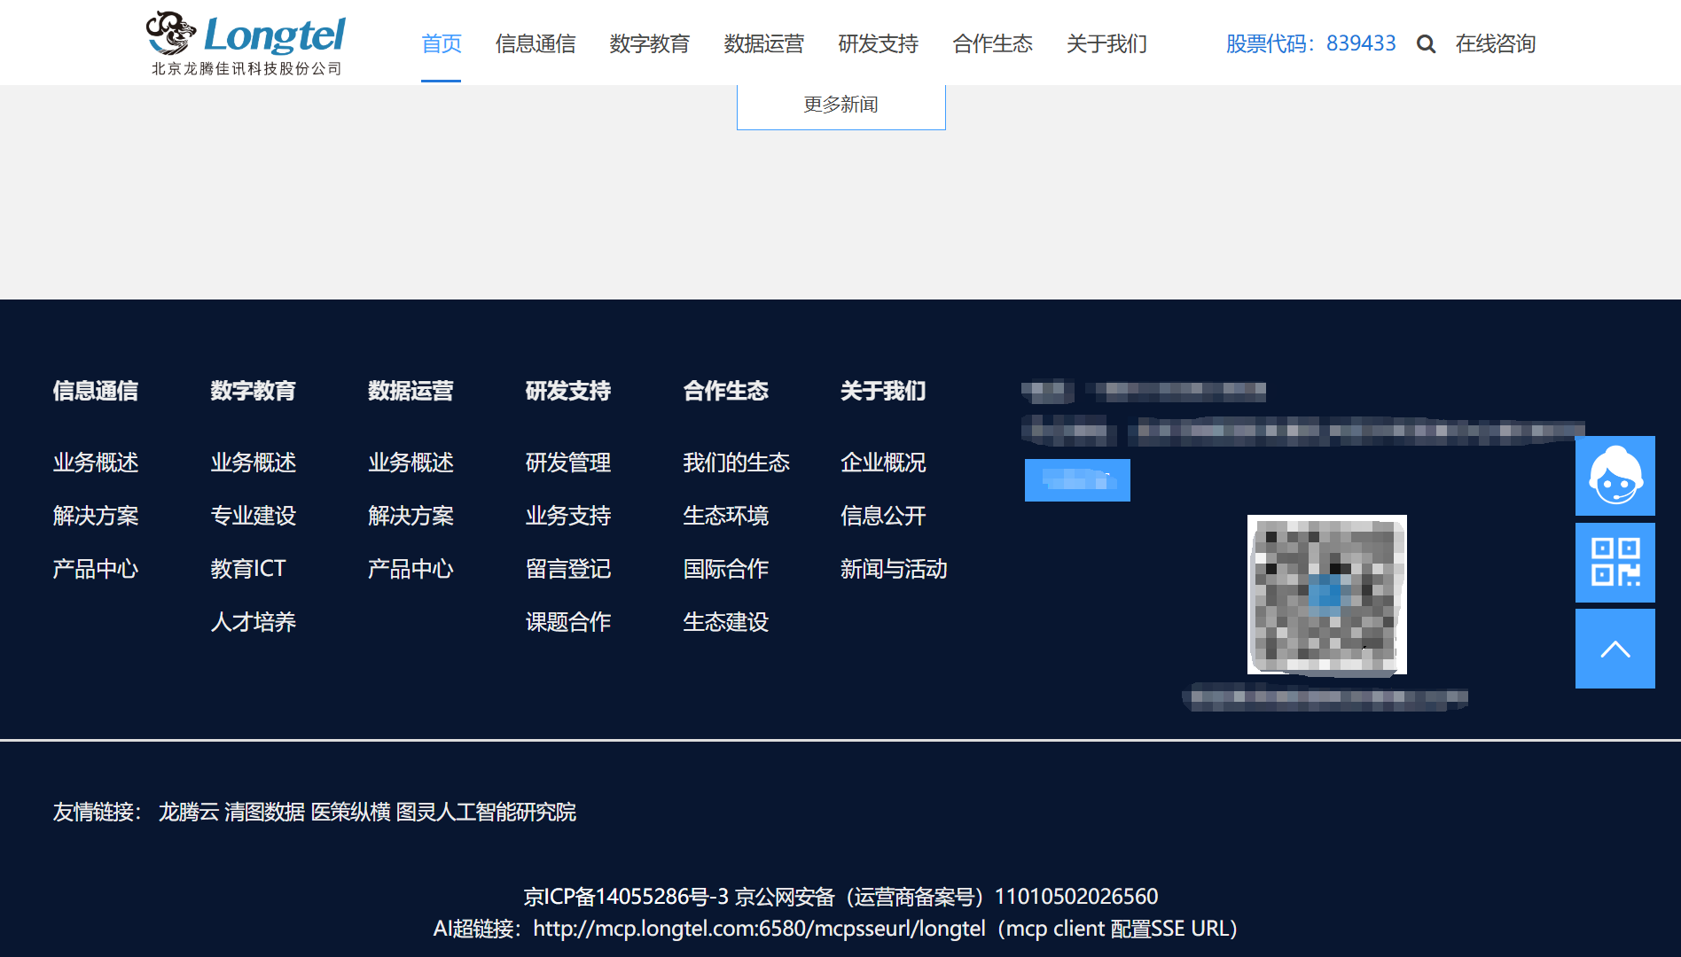Click the mcp.longtel.com AI hyperlink URL
Screen dimensions: 1681x957
point(759,929)
